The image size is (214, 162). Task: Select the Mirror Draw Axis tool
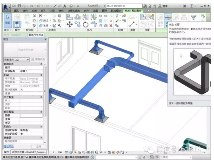point(93,17)
